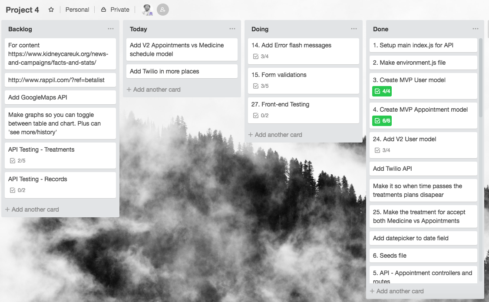Click green 6/6 badge on MVP Appointment model
489x302 pixels.
pyautogui.click(x=382, y=121)
